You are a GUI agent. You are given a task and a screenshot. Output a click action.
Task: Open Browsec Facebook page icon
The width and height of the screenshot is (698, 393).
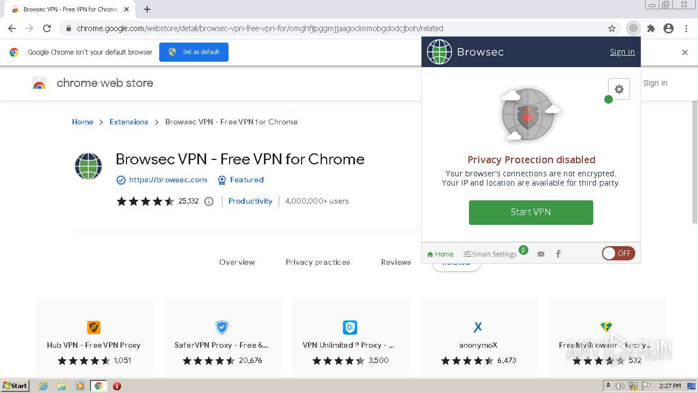pos(558,254)
